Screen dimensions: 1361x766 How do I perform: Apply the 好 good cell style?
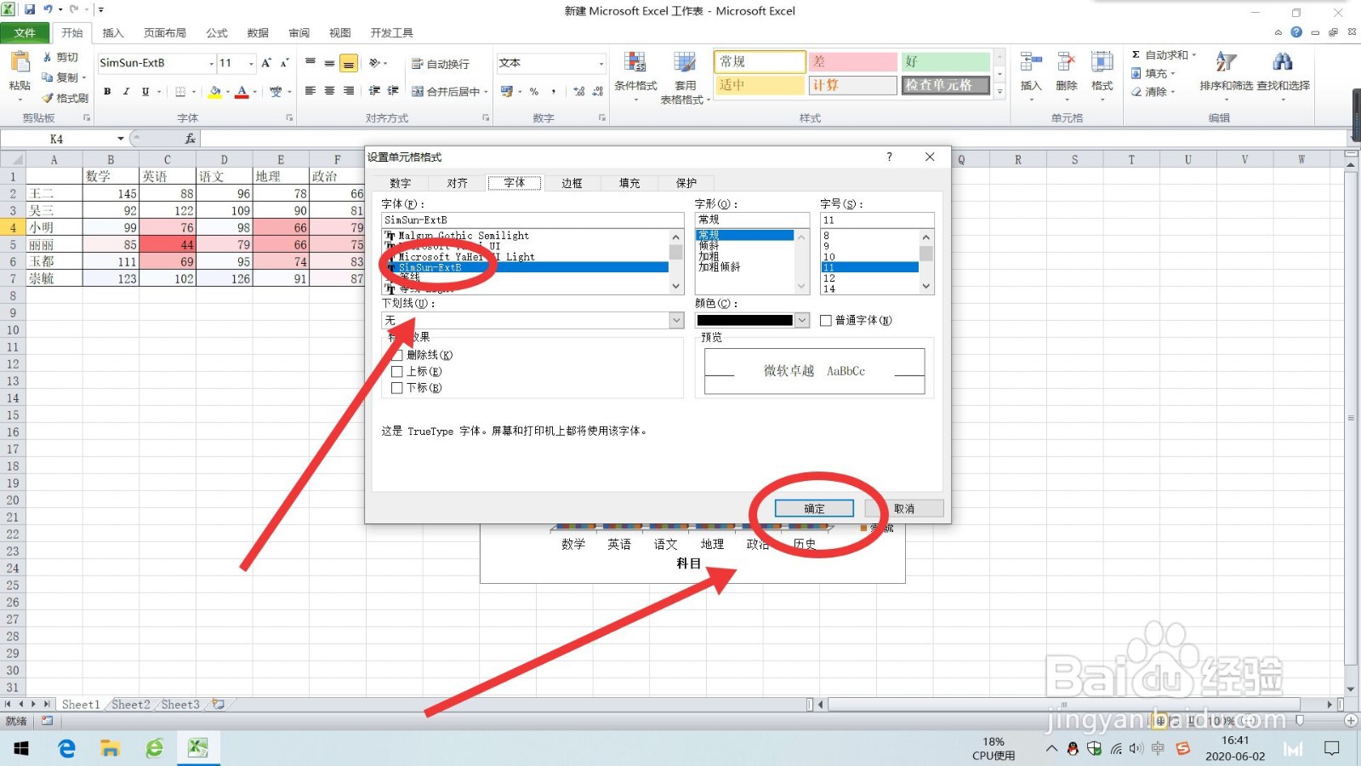pyautogui.click(x=945, y=61)
